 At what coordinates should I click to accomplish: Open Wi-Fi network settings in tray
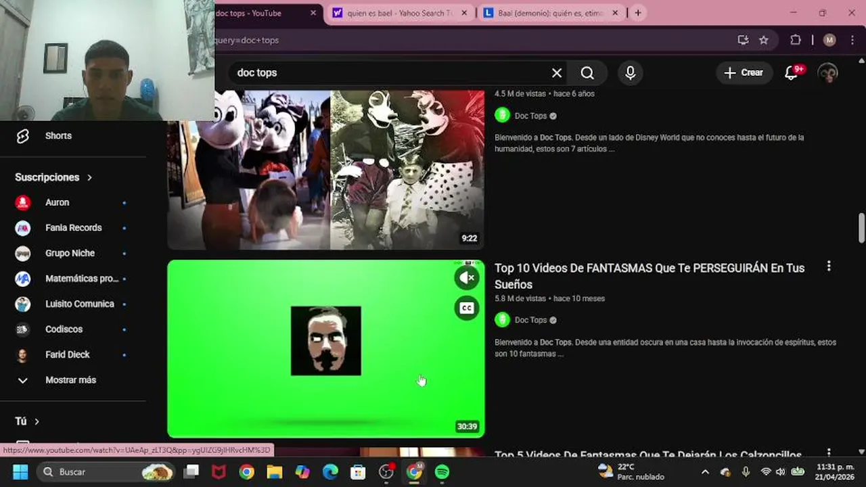[766, 471]
